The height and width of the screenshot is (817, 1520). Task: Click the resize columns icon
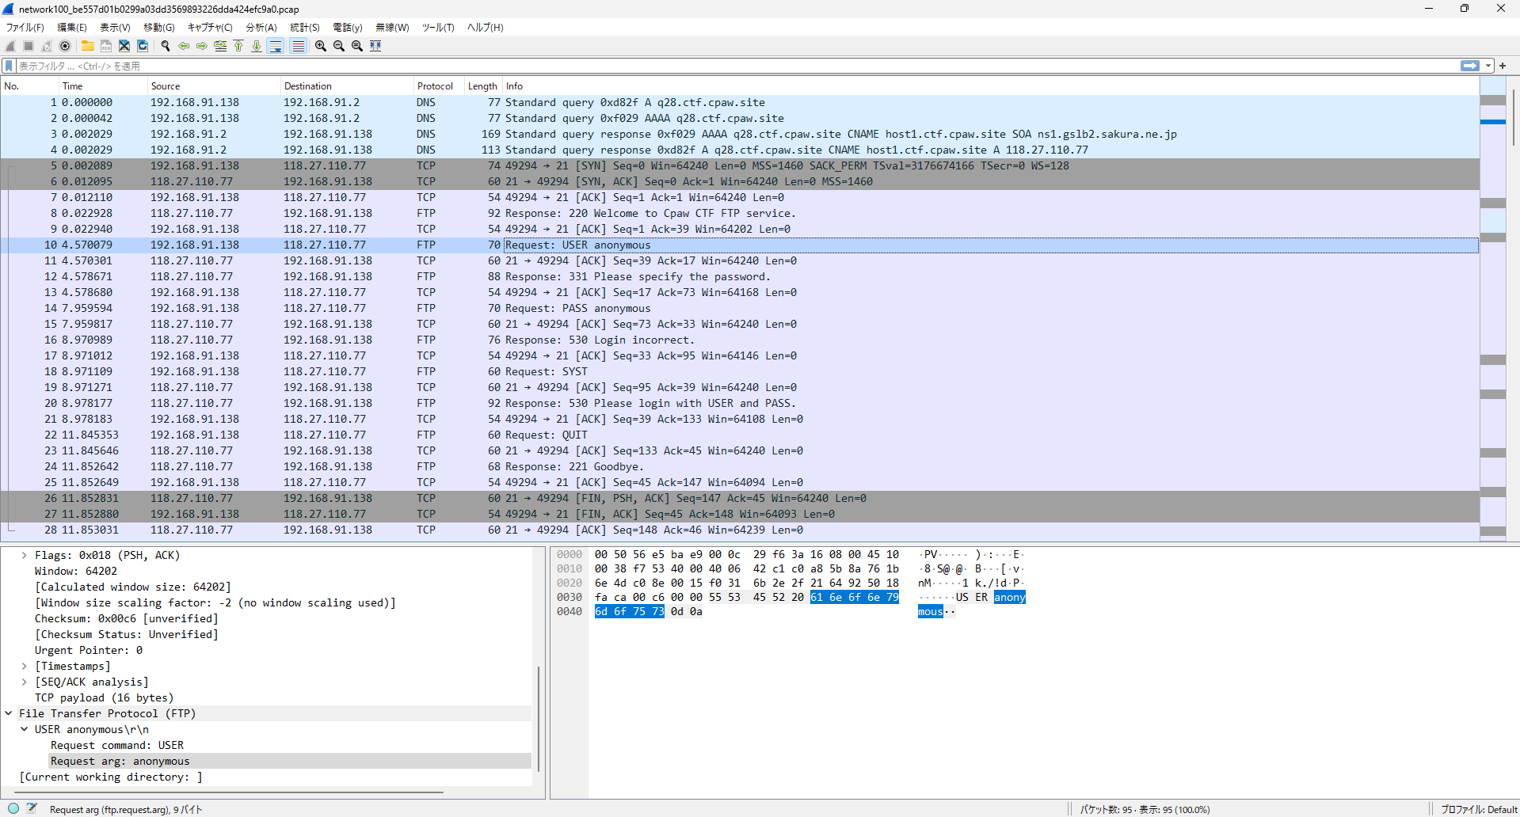375,46
